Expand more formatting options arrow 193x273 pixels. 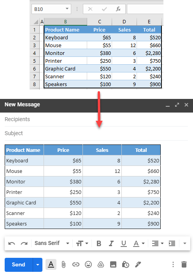(x=185, y=243)
